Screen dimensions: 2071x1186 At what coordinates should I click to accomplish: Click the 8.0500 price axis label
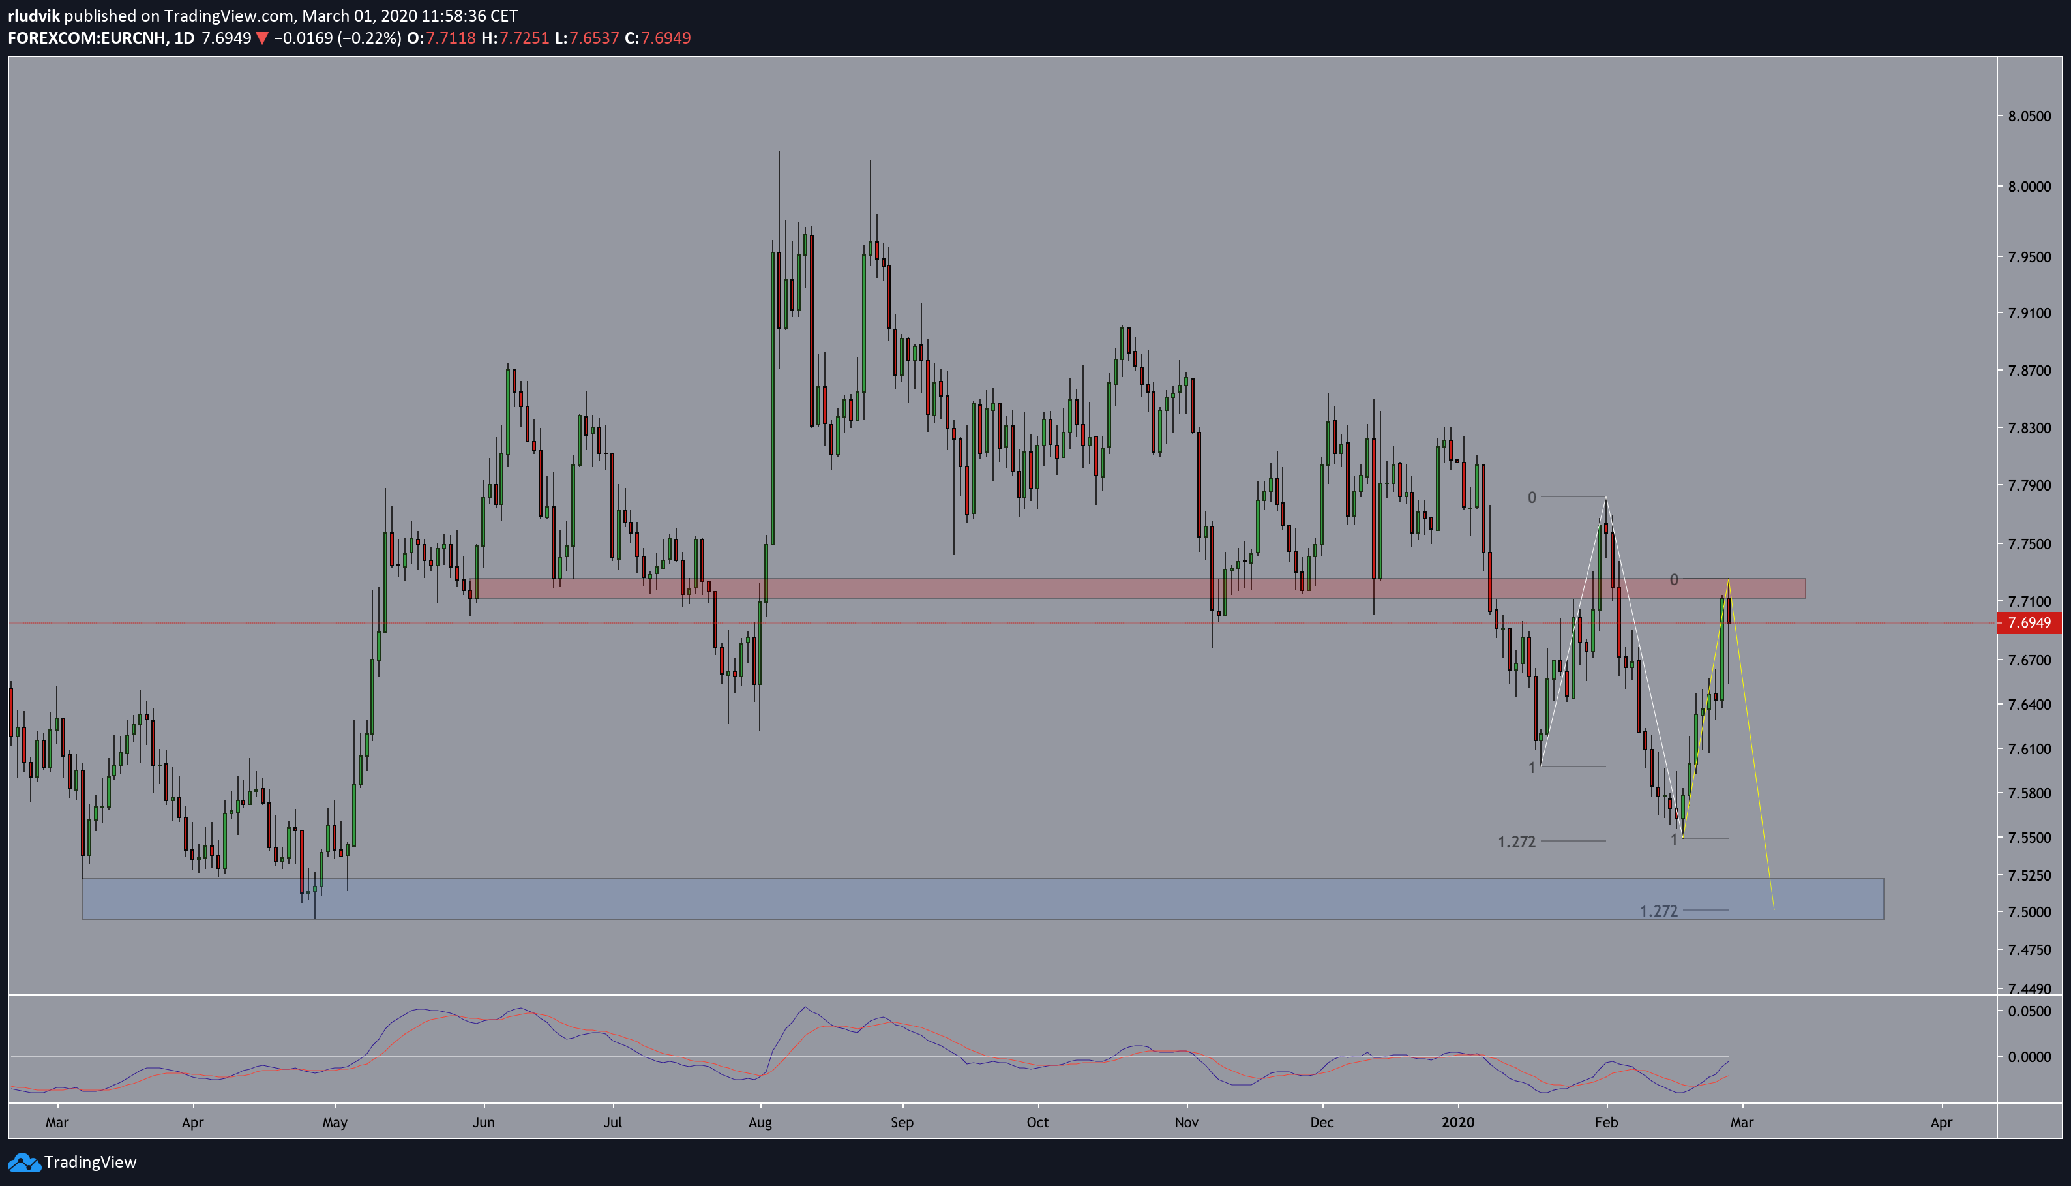pos(2029,117)
